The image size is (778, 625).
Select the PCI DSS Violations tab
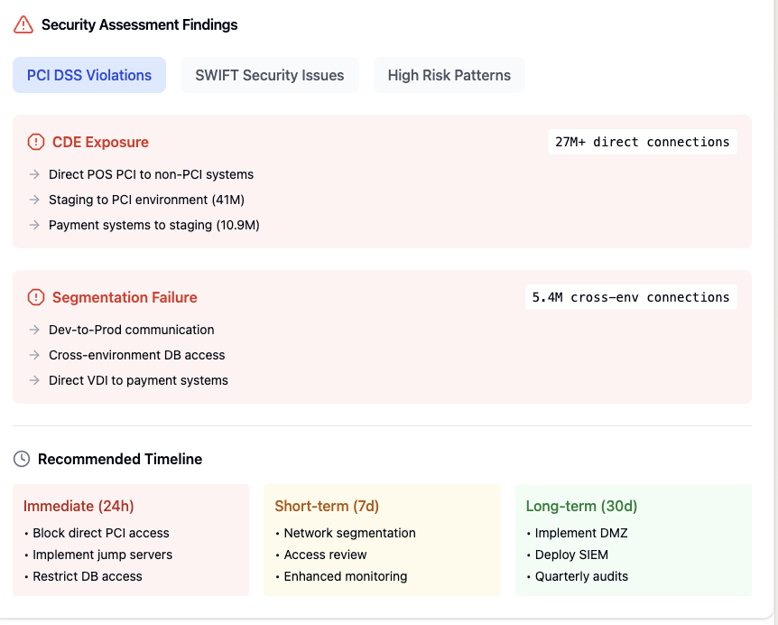[89, 75]
